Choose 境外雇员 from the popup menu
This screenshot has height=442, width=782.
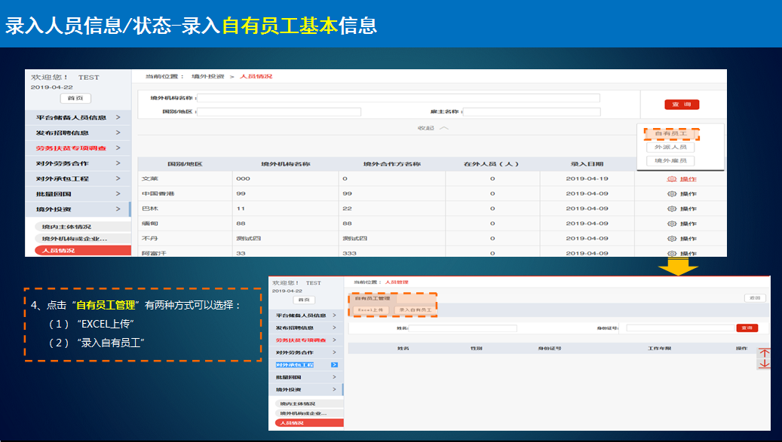click(x=670, y=161)
